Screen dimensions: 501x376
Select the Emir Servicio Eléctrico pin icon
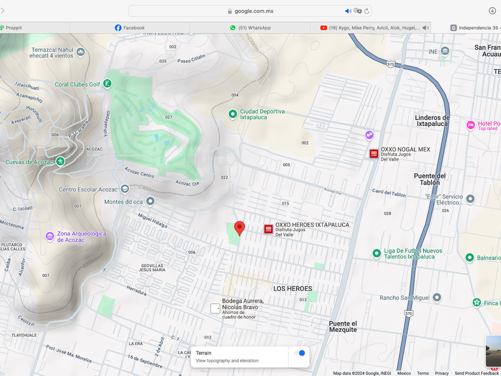[x=470, y=199]
